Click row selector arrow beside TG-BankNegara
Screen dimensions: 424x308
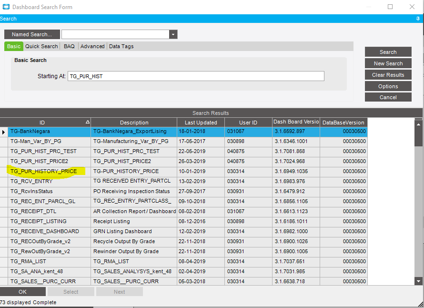point(4,132)
